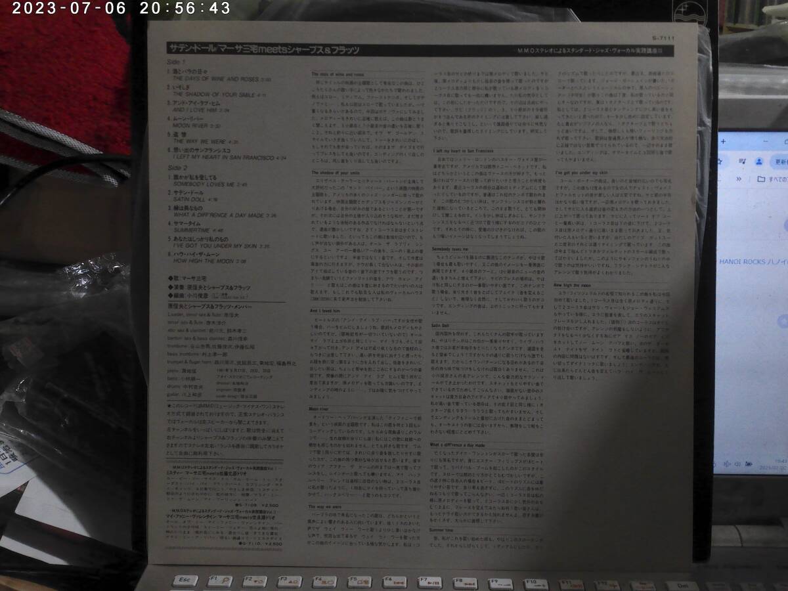Expand hidden bookmarks with the » chevron
The width and height of the screenshot is (788, 591).
[x=739, y=179]
